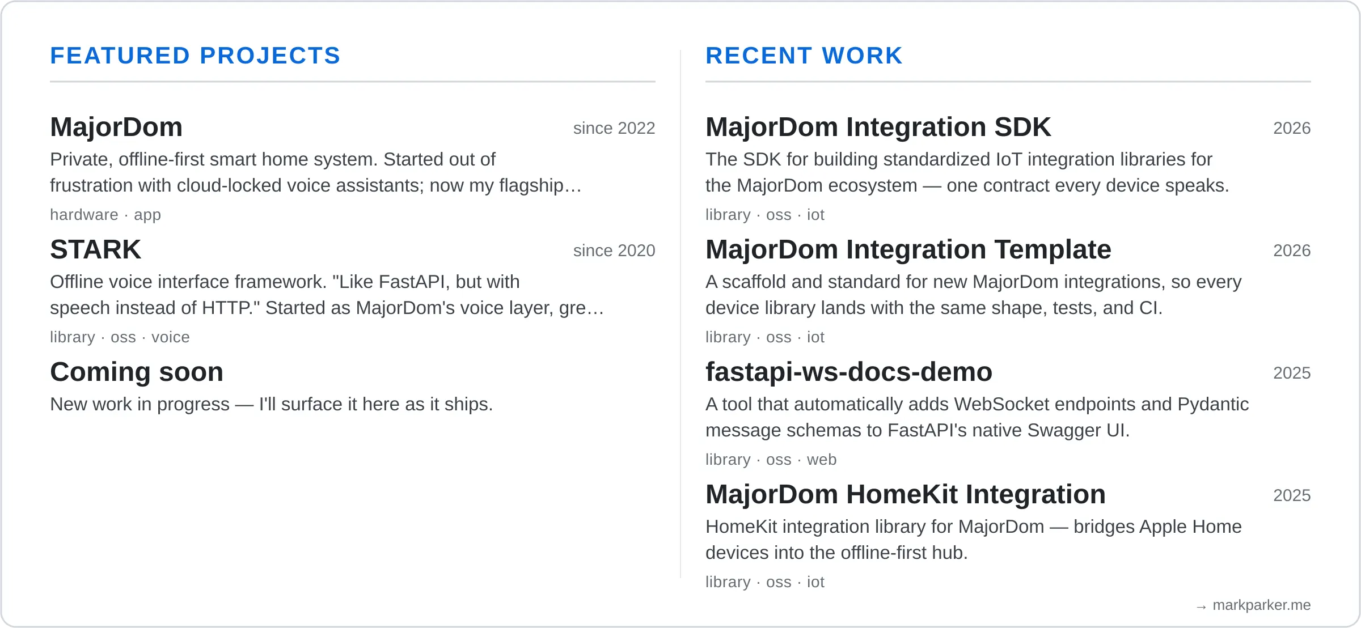Click the 2025 year beside HomeKit Integration
1361x628 pixels.
tap(1292, 495)
